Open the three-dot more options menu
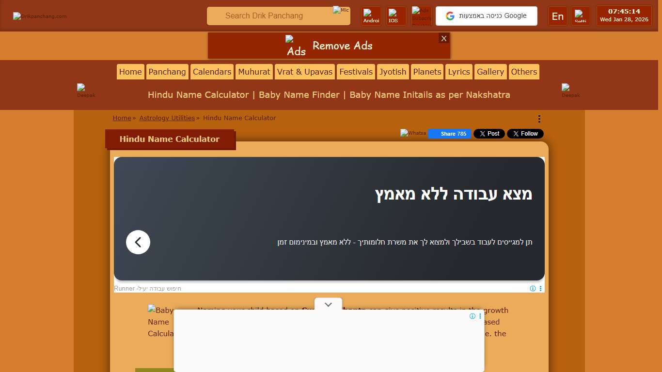Screen dimensions: 662x372 pyautogui.click(x=539, y=119)
